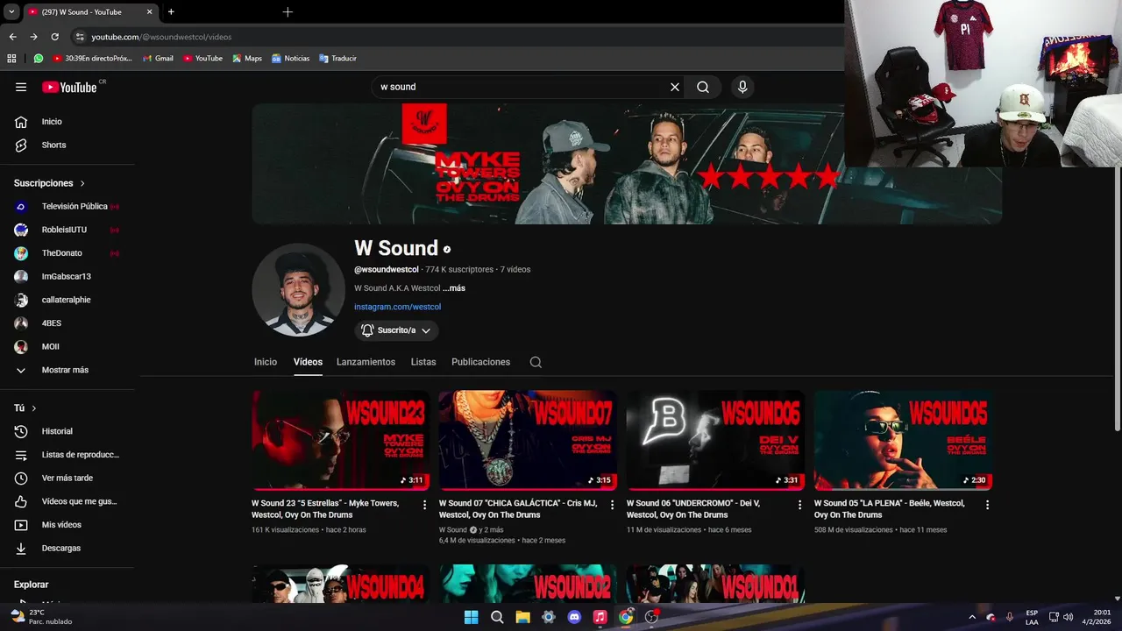The width and height of the screenshot is (1122, 631).
Task: Play WSOUND23 Myke Towers thumbnail
Action: point(340,440)
